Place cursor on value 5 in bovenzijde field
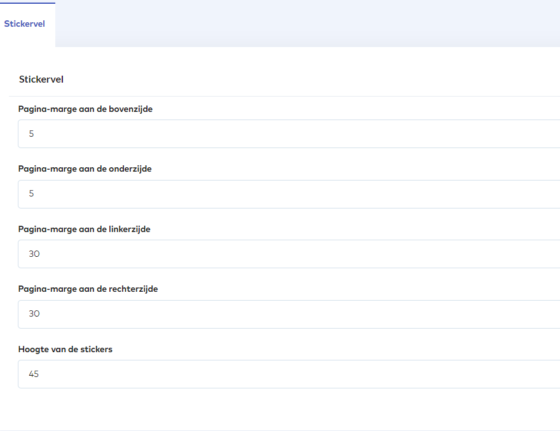Image resolution: width=560 pixels, height=431 pixels. click(x=31, y=133)
